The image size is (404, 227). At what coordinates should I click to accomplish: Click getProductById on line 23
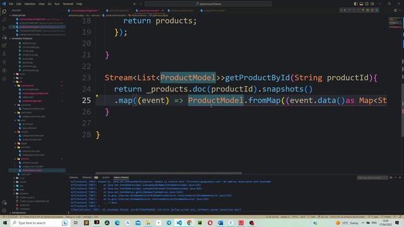tap(257, 78)
